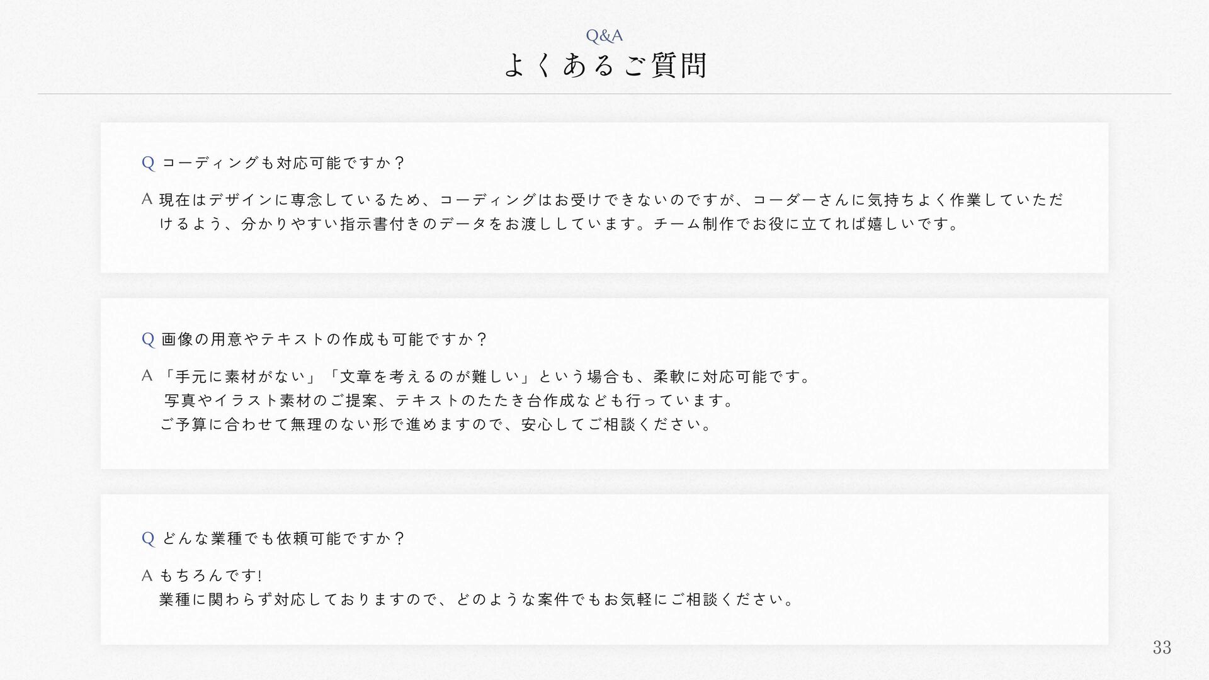Select the question 画像の用意やテキストの作成も可能ですか？

324,339
